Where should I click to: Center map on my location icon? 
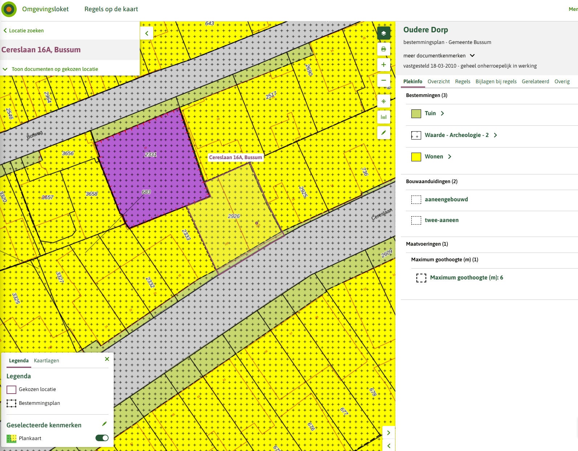384,101
